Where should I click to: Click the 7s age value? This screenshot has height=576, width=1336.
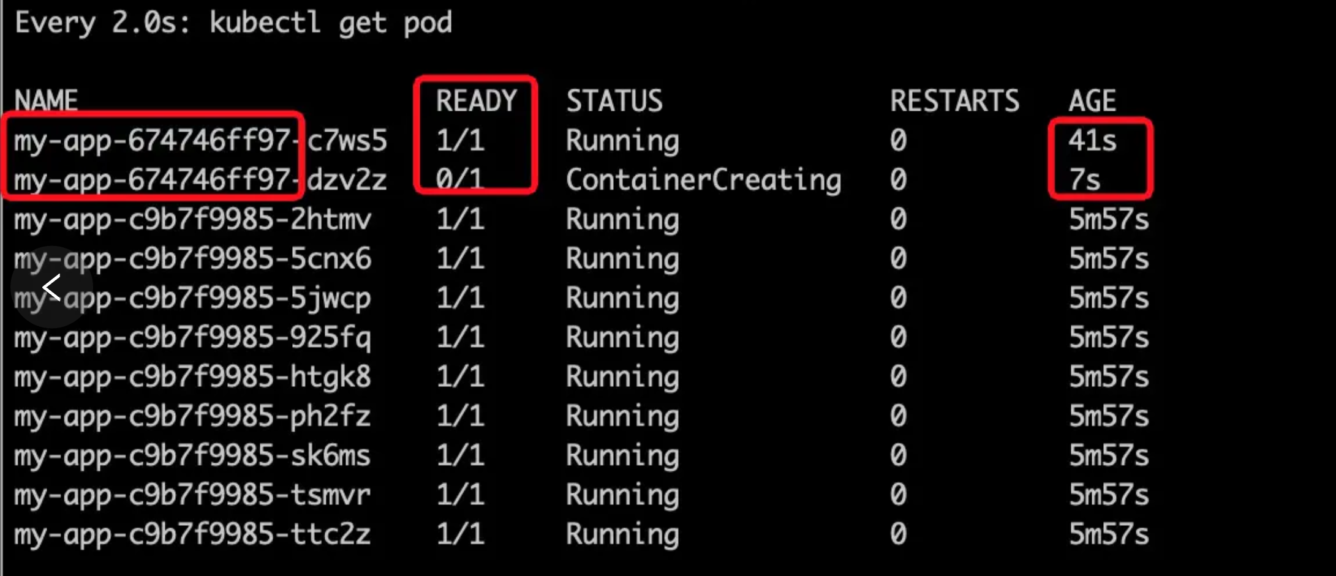[x=1084, y=180]
